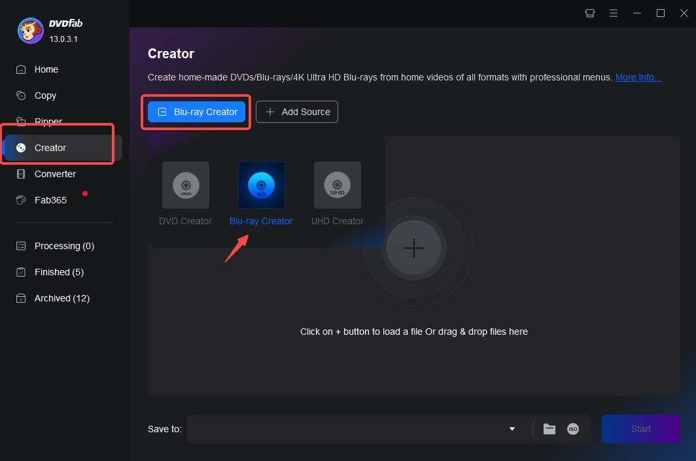696x461 pixels.
Task: Switch to the Converter module
Action: (54, 174)
